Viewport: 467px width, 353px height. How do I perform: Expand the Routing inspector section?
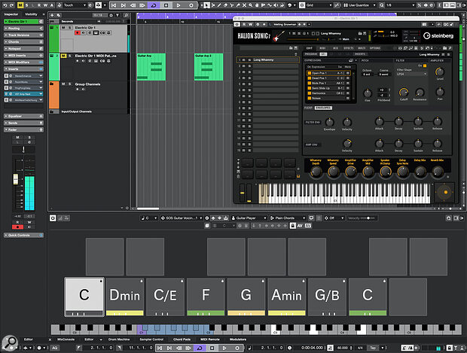point(23,29)
